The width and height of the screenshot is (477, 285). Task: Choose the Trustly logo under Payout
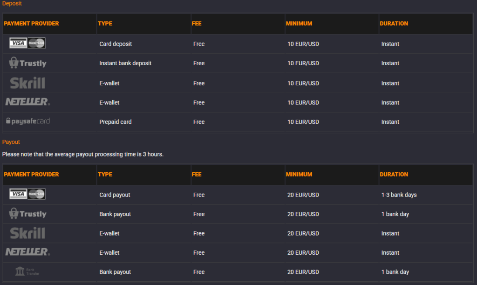click(x=28, y=214)
